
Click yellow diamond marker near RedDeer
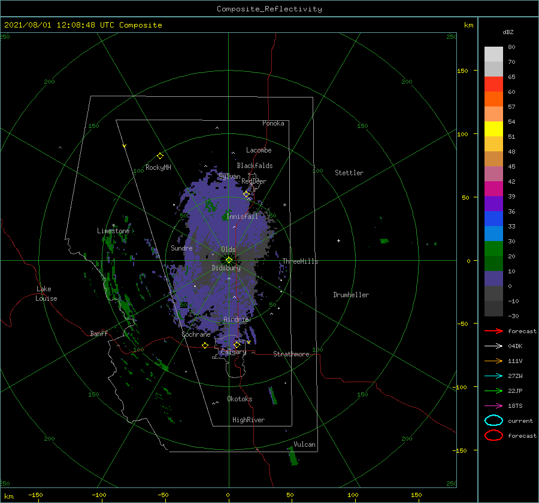[246, 194]
